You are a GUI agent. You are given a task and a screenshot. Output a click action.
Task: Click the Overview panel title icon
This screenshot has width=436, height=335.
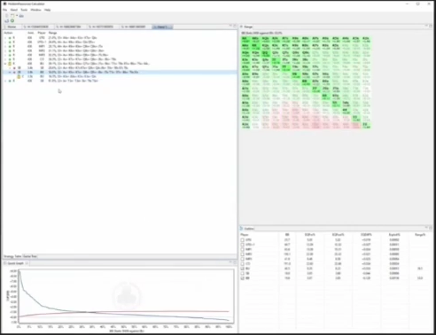point(241,229)
